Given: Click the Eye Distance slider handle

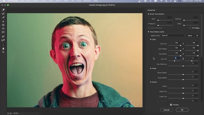Looking at the screenshot, I should [183, 66].
